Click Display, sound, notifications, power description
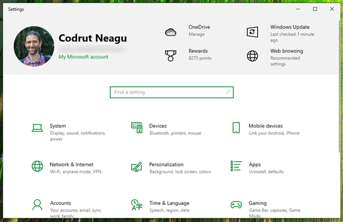This screenshot has width=343, height=222. point(78,136)
